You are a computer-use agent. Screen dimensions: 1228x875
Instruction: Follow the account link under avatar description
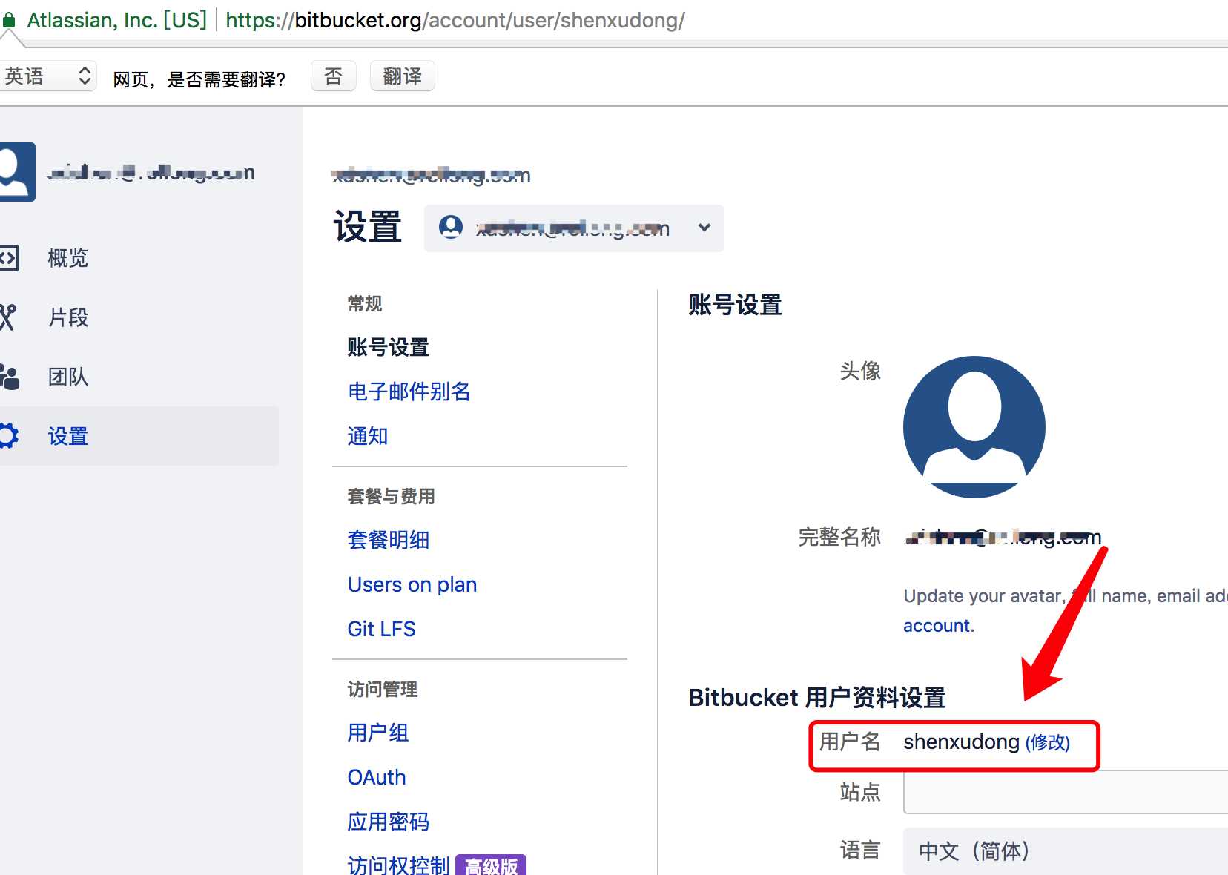939,626
